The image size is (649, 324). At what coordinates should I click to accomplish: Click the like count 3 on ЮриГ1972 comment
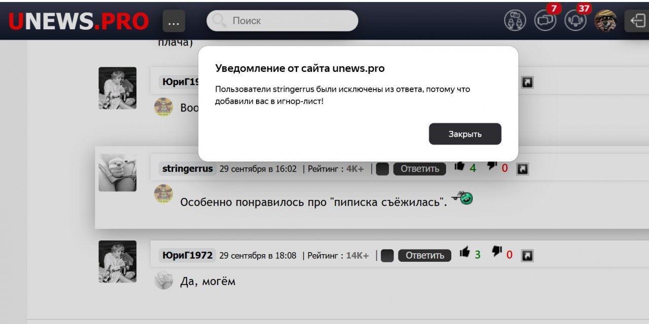[x=478, y=255]
